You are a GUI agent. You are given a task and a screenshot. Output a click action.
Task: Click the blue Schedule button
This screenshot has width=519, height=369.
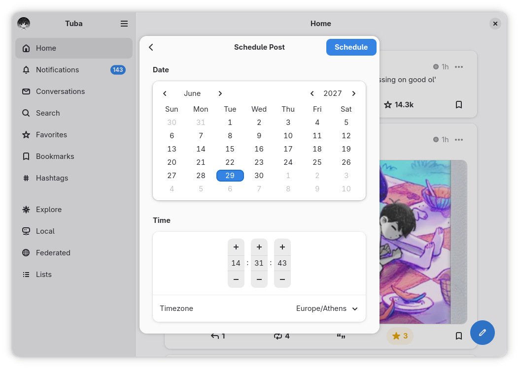[x=351, y=47]
